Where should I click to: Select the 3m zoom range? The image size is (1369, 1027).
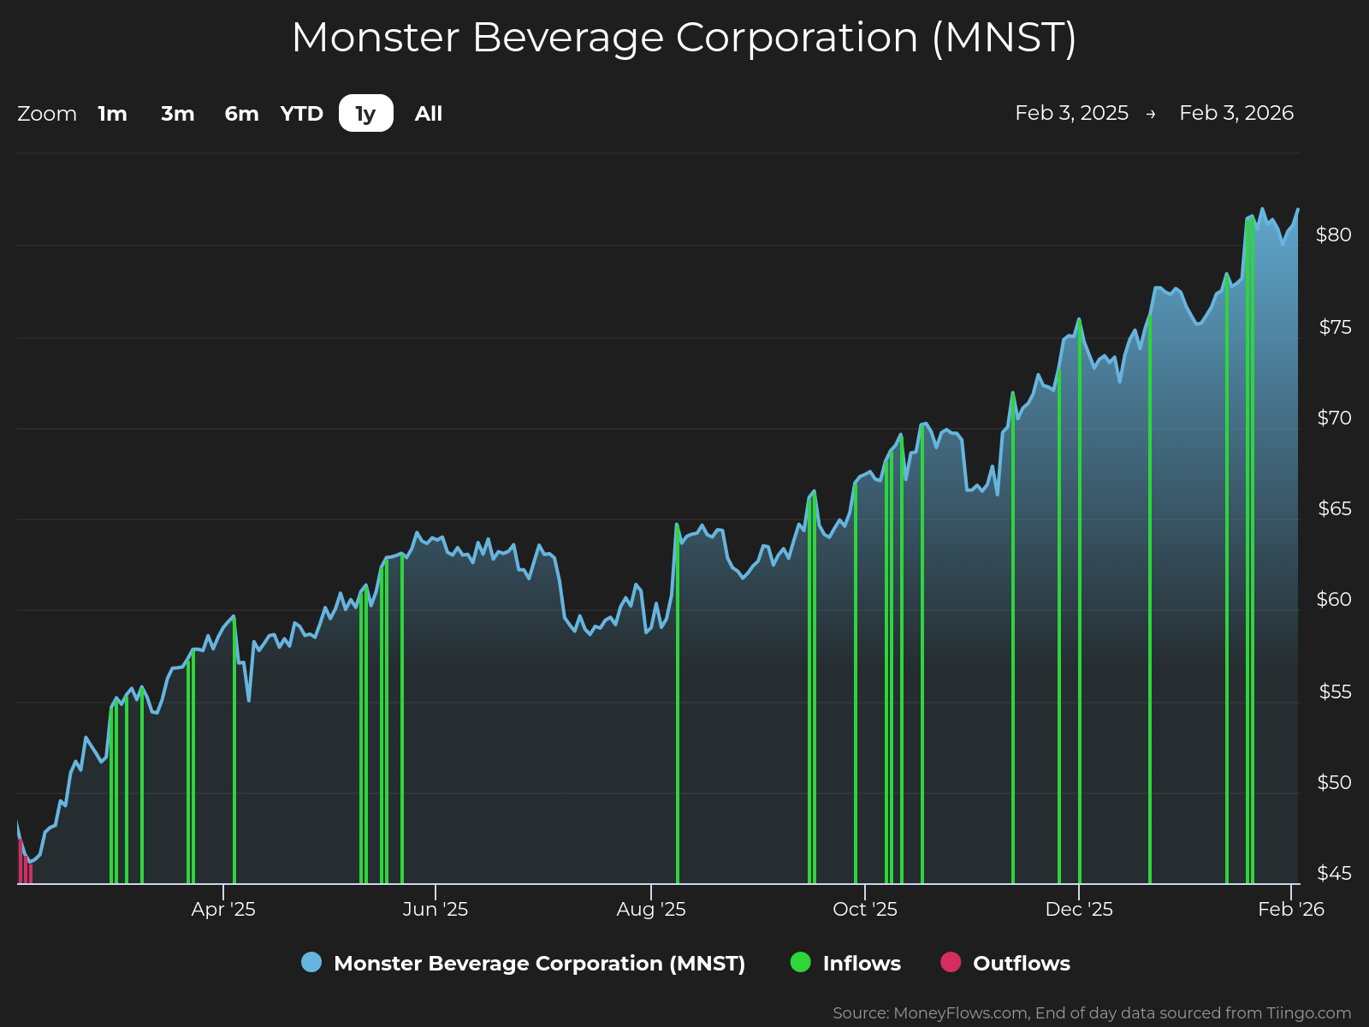point(178,114)
